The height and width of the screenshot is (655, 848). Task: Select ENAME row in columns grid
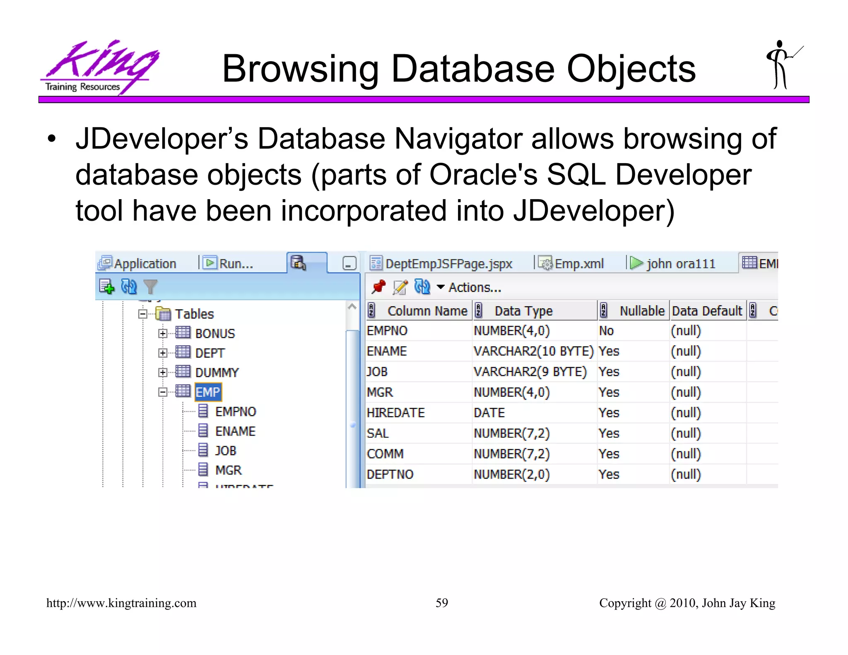click(x=571, y=351)
